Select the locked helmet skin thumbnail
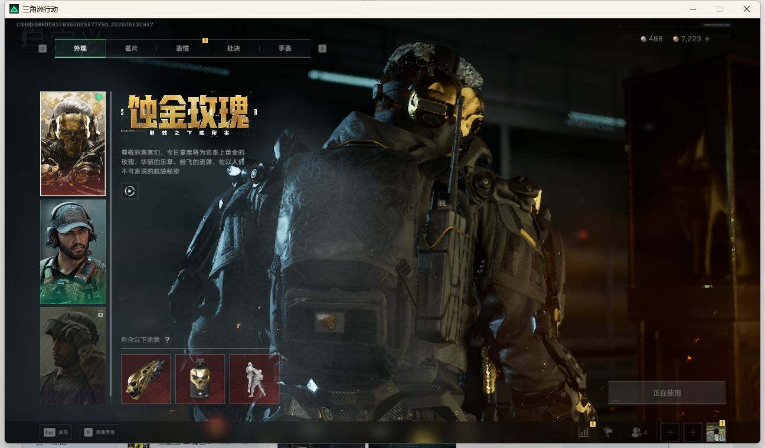Screen dimensions: 765x448 pos(73,355)
